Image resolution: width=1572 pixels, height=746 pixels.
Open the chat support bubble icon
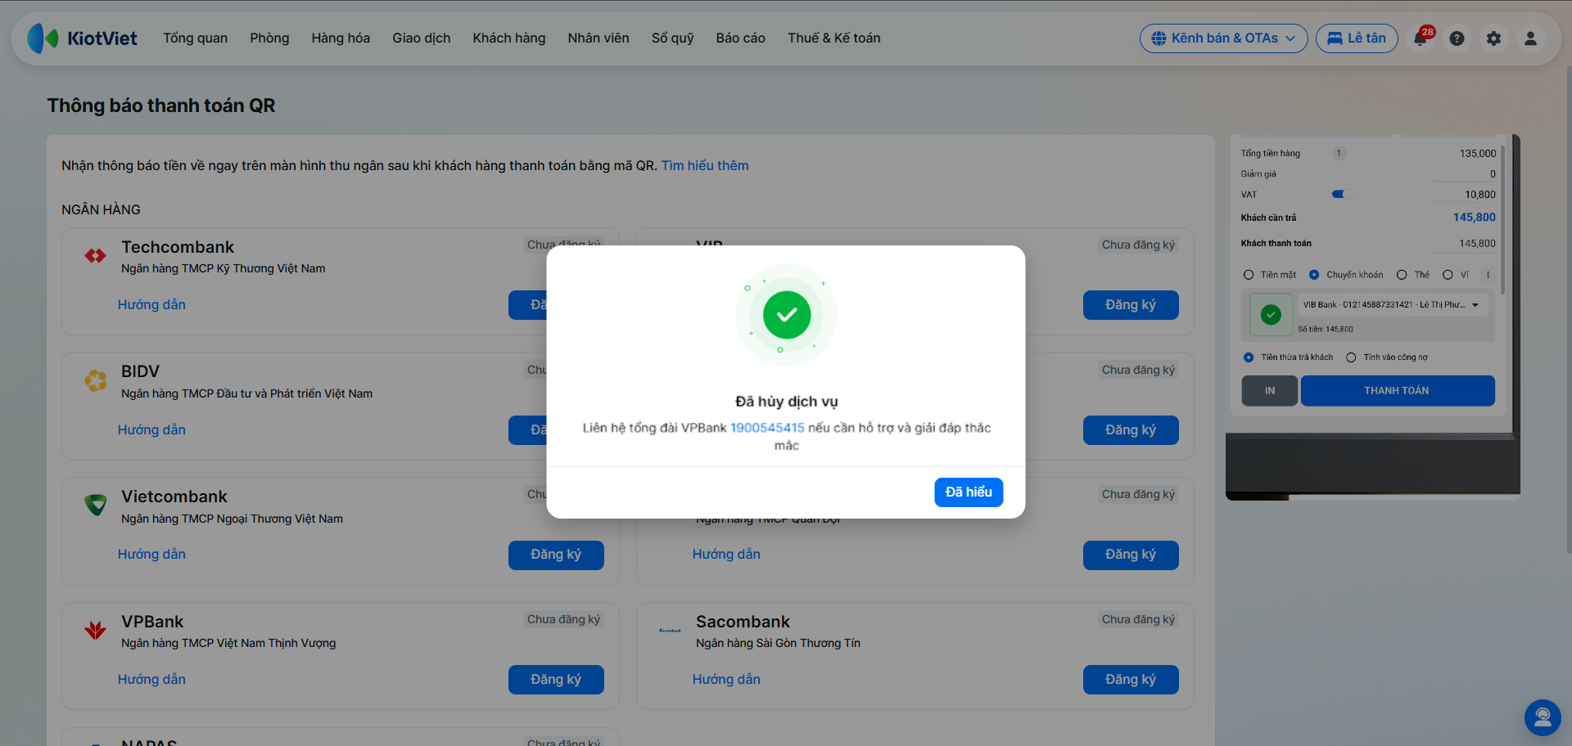point(1543,717)
